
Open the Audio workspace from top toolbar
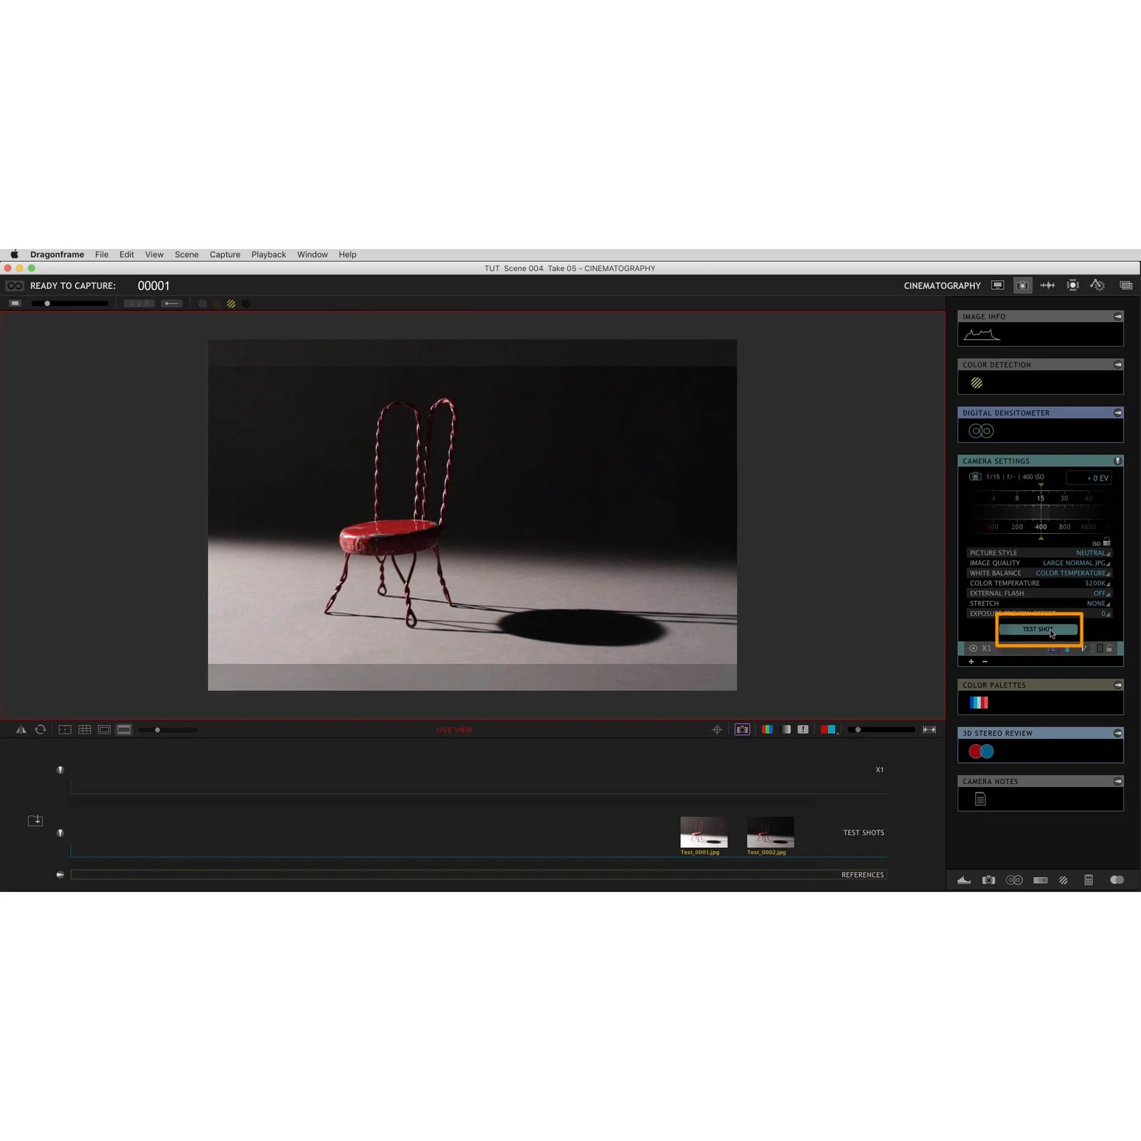[1048, 285]
